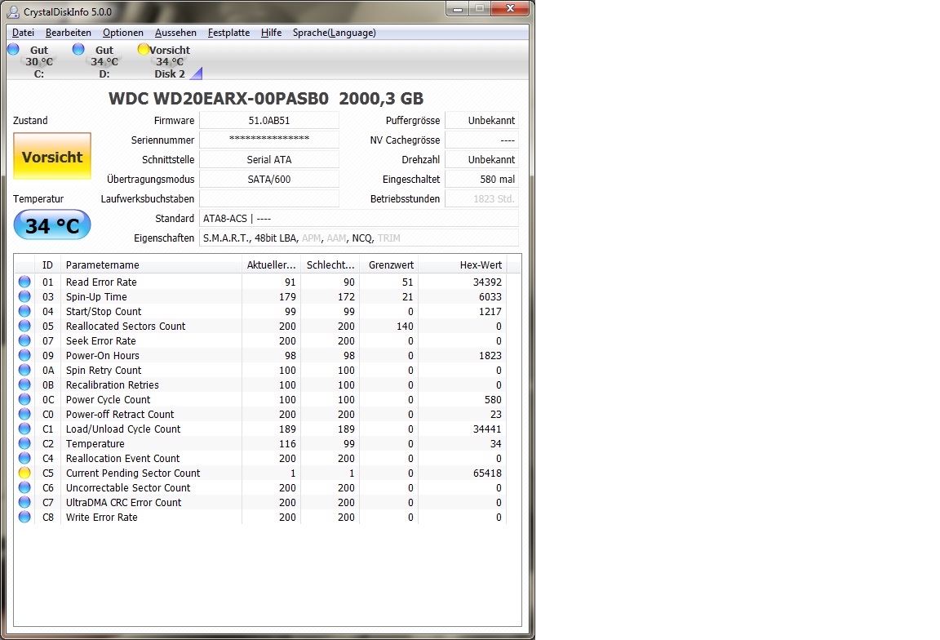Click the Schnittstelle field Serial ATA
Screen dimensions: 940x640
click(x=269, y=159)
